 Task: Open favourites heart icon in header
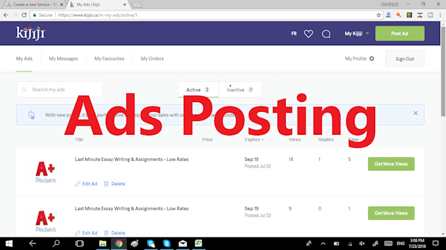pos(308,34)
